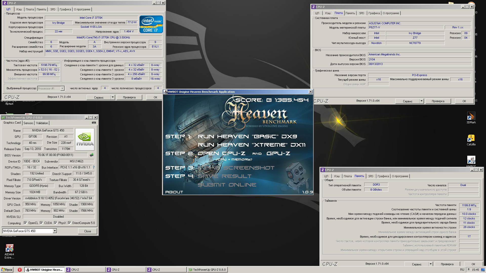Open the SPD tab in the motherboard CPU-Z window
486x273 pixels.
coord(362,13)
